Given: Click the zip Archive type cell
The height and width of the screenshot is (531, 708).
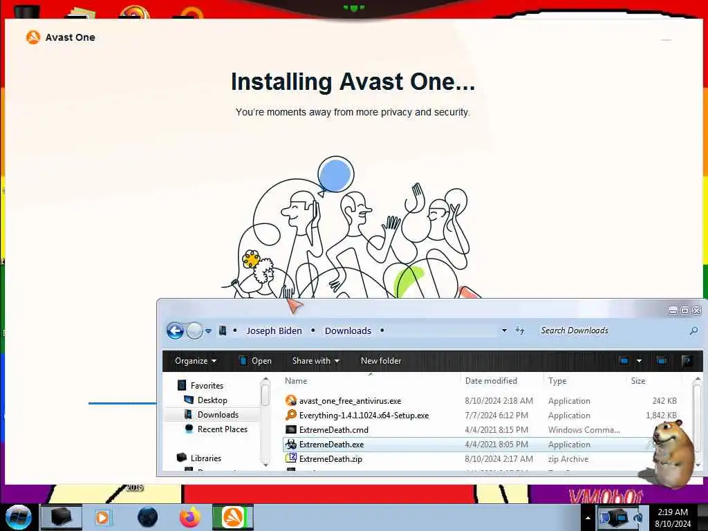Looking at the screenshot, I should [568, 459].
